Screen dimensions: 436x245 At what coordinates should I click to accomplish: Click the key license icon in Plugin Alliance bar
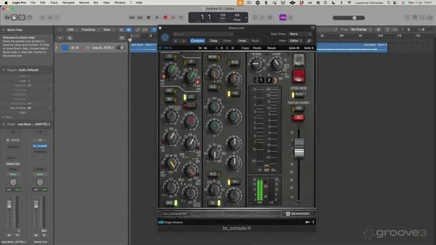tap(307, 223)
